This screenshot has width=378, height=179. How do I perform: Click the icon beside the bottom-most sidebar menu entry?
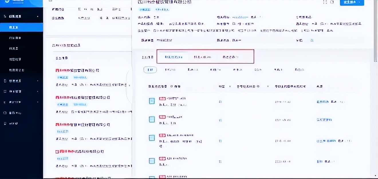tap(5, 123)
